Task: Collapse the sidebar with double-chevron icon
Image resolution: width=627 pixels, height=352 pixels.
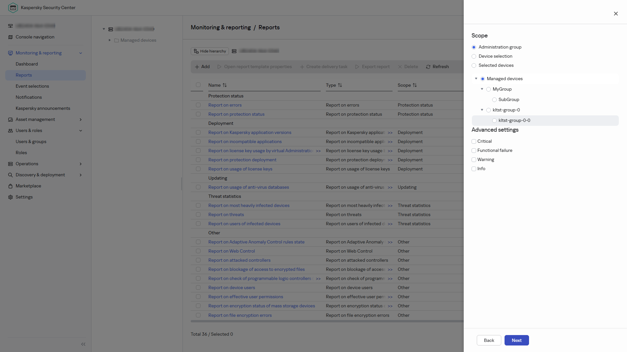Action: pos(83,344)
